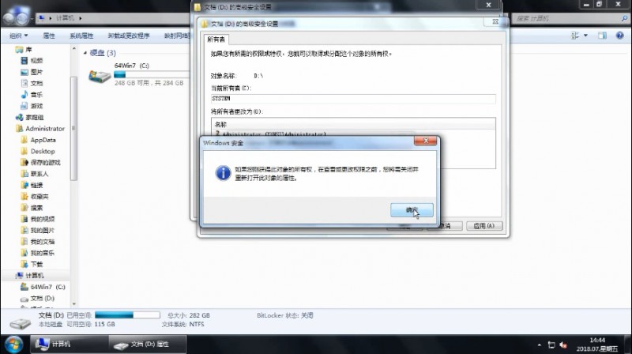
Task: Click the 应用(A) button
Action: tap(484, 226)
